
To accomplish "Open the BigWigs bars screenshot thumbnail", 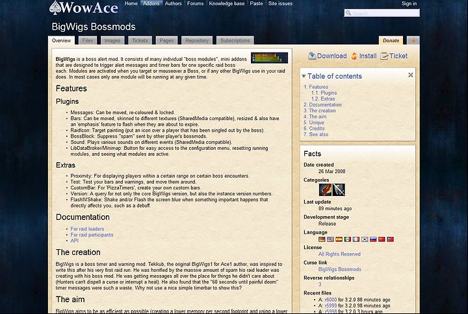I will (269, 58).
